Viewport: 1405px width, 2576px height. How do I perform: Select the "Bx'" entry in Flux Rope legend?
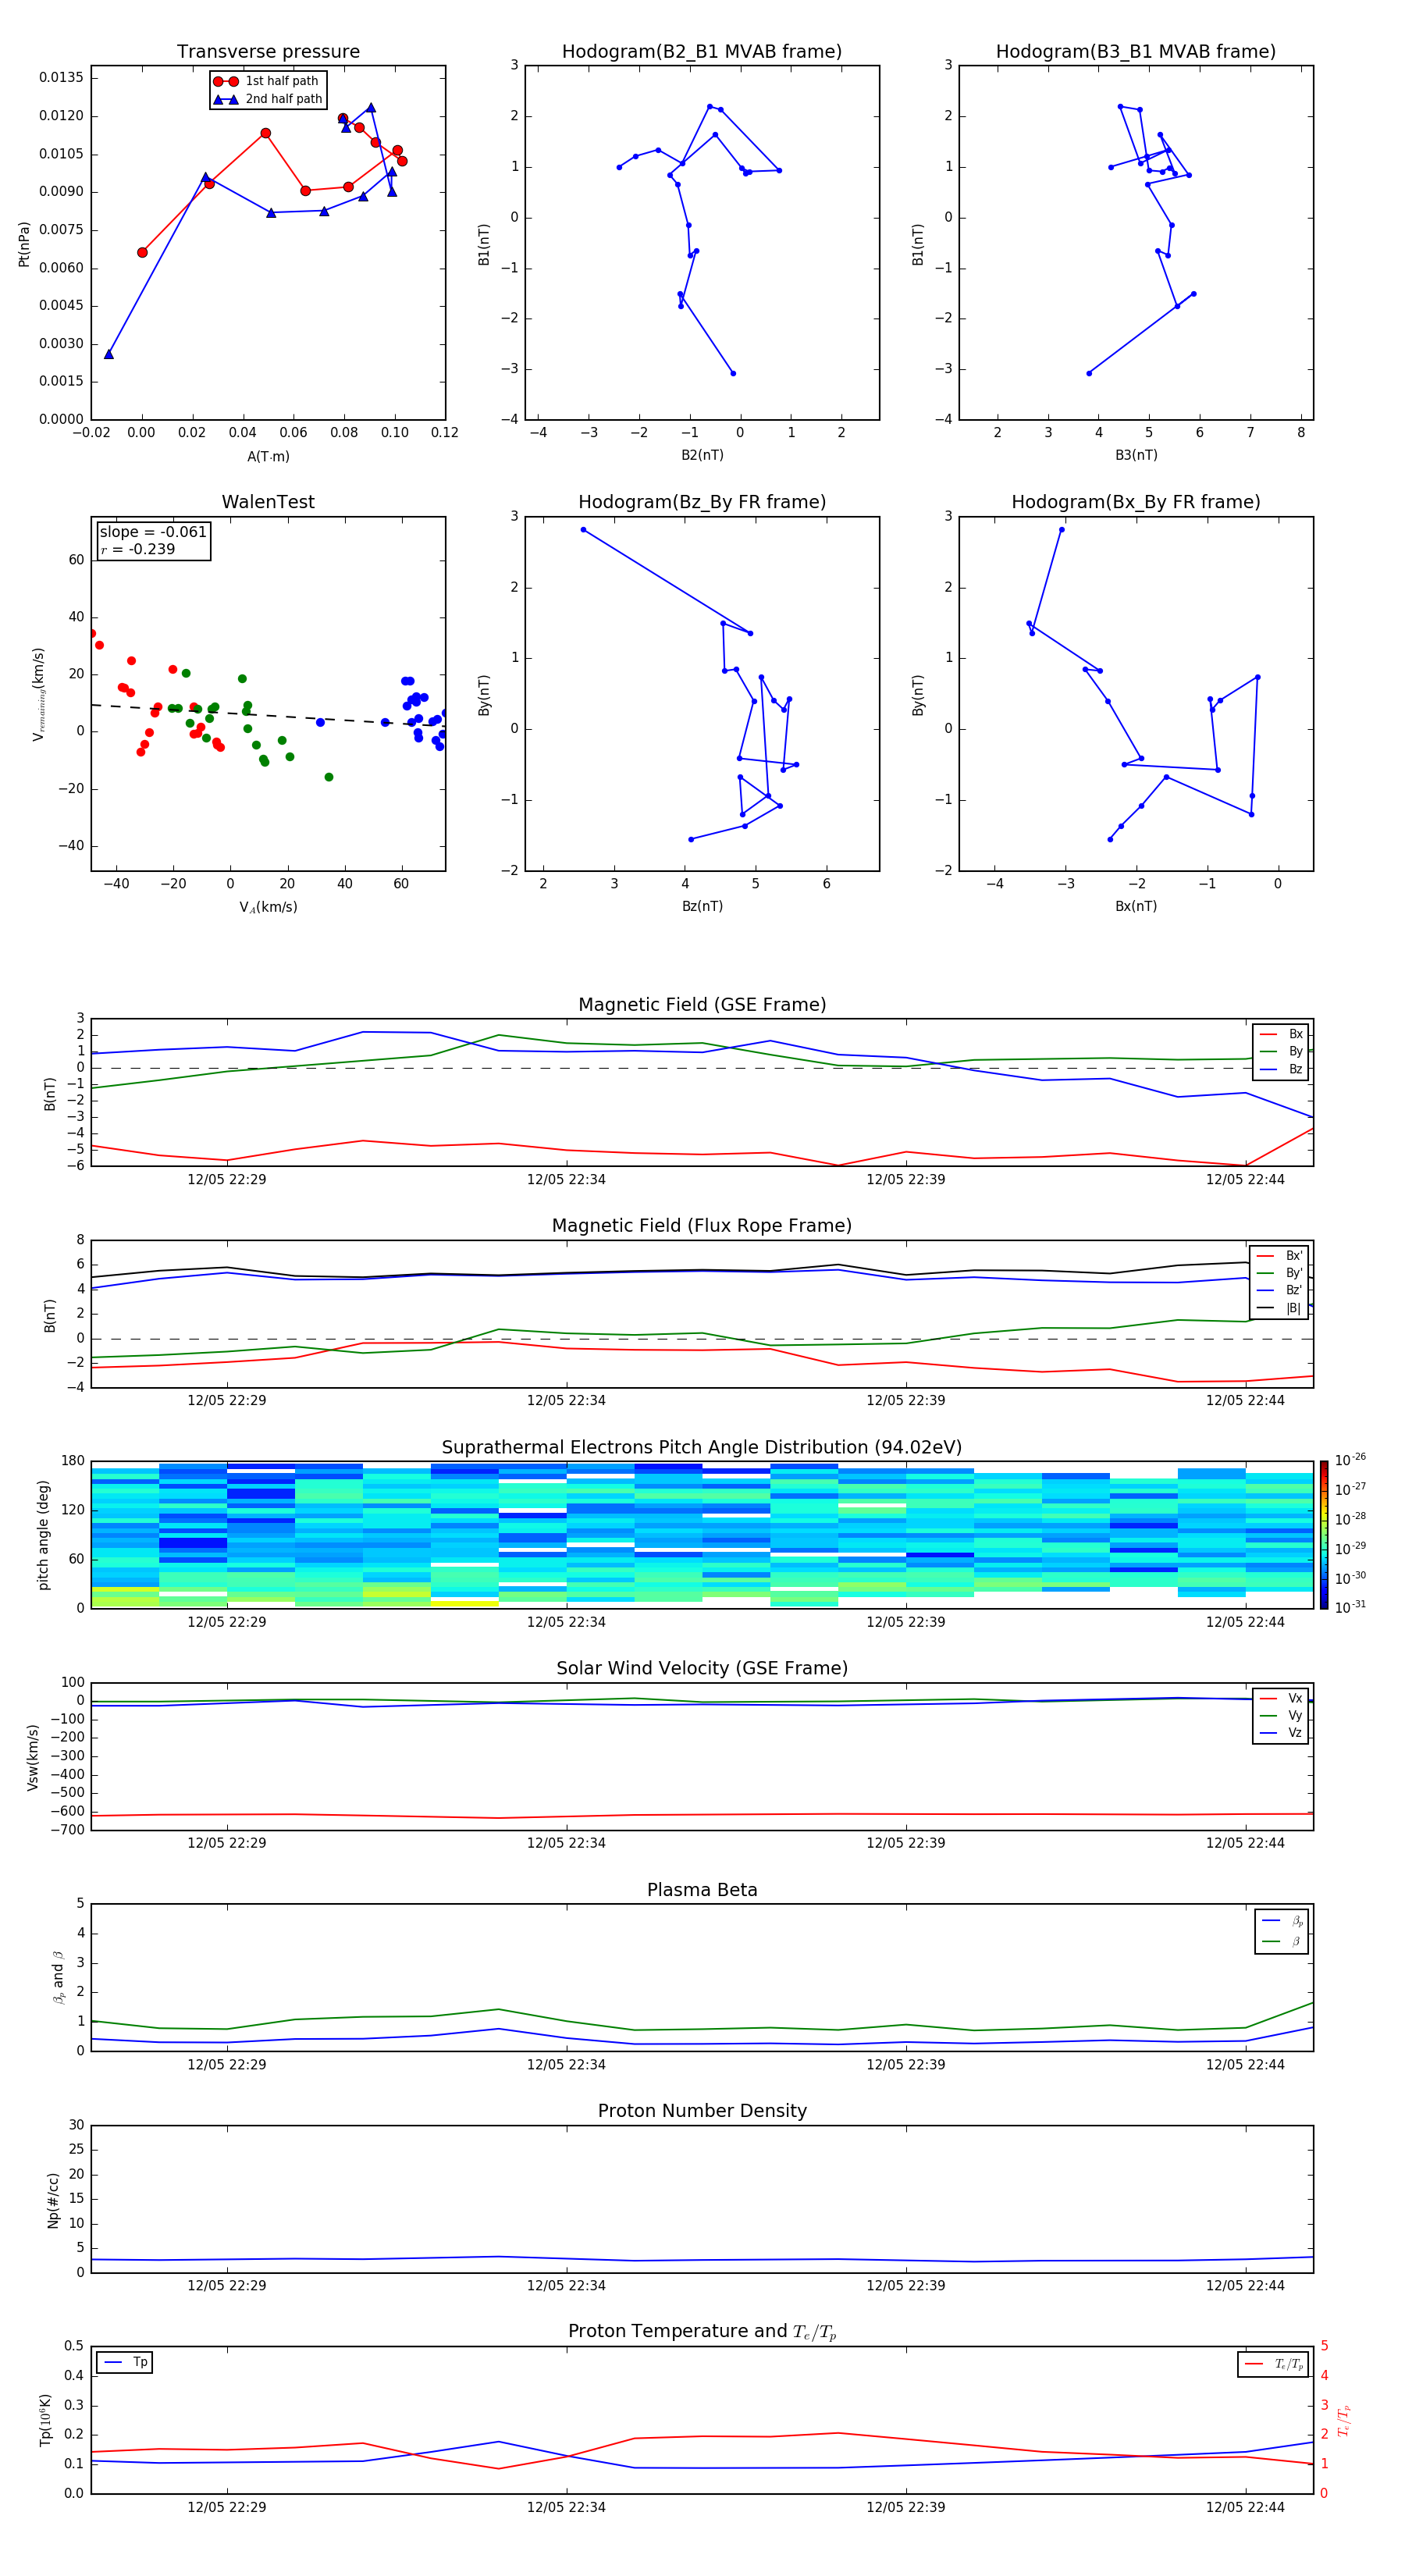[1281, 1256]
